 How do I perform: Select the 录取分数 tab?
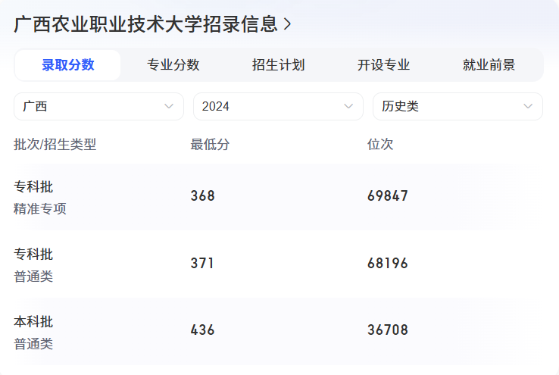(67, 65)
